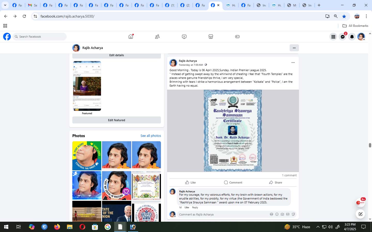
Task: Click See all photos link
Action: [x=151, y=136]
